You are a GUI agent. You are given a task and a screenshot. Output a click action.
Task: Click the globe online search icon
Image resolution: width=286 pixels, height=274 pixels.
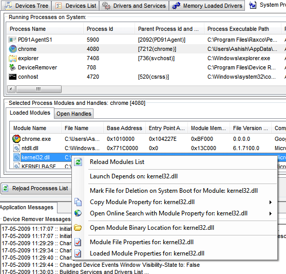pyautogui.click(x=78, y=213)
